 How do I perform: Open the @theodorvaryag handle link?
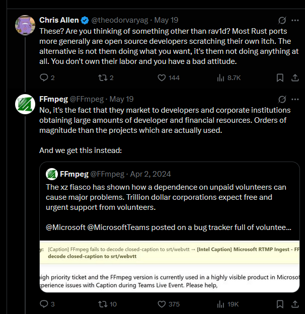(x=120, y=20)
